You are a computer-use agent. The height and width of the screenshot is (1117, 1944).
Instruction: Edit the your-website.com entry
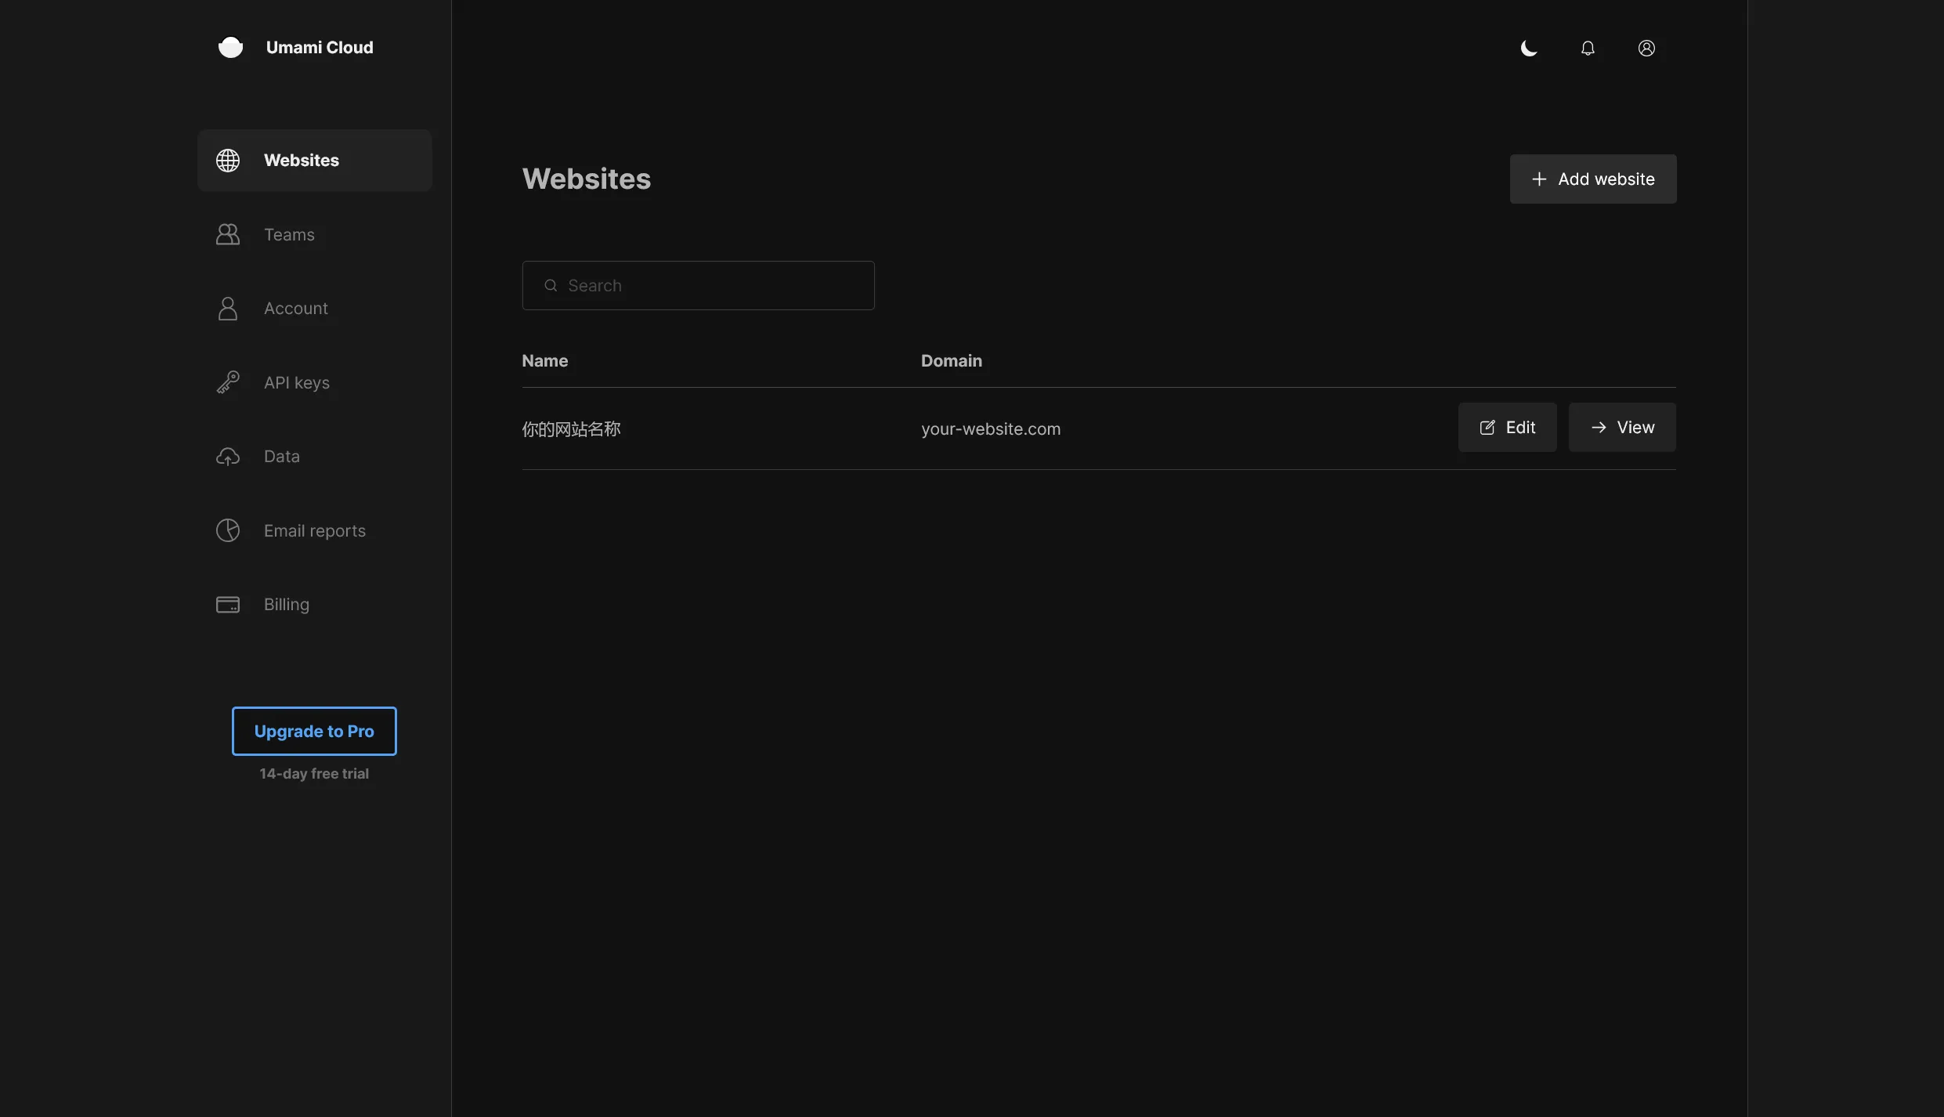[x=1507, y=428]
